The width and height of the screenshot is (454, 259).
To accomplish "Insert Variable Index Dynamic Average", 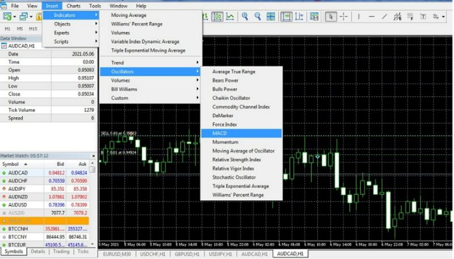I will coord(150,41).
